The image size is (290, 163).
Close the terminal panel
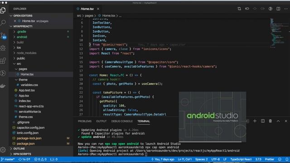pos(286,121)
